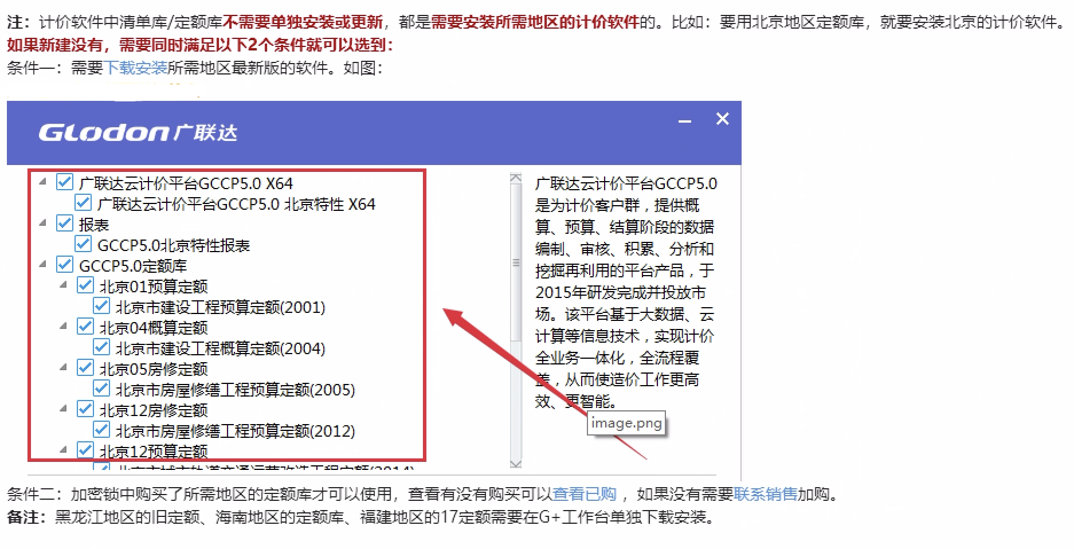
Task: Click the scrollbar up arrow
Action: [x=516, y=178]
